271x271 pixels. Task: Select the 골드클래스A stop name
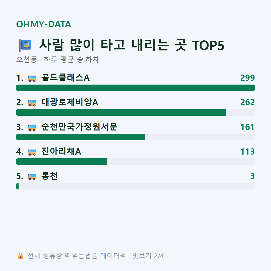pyautogui.click(x=65, y=78)
